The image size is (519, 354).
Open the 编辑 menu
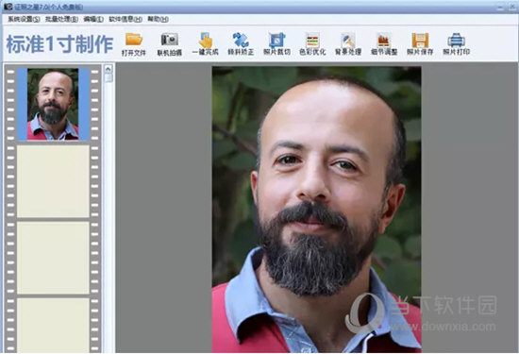93,19
